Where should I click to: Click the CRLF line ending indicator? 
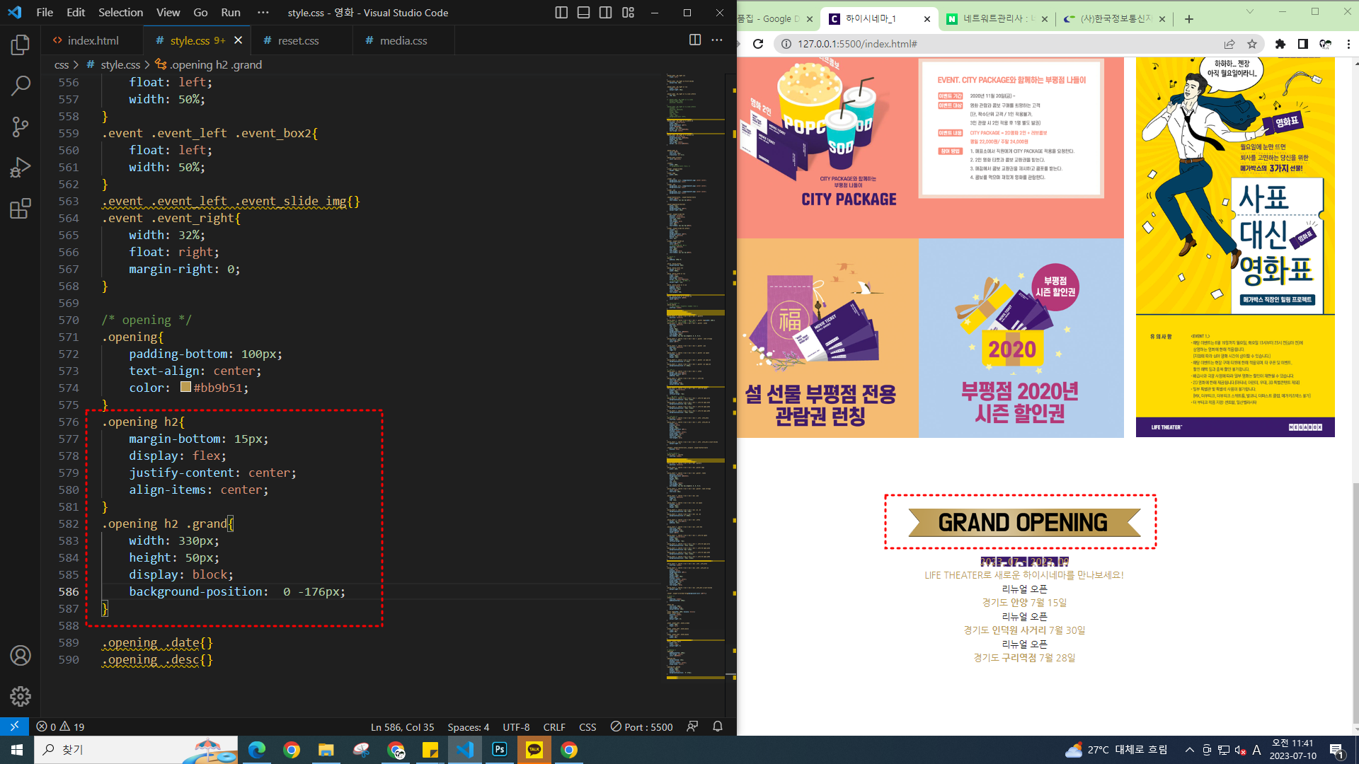(x=554, y=727)
